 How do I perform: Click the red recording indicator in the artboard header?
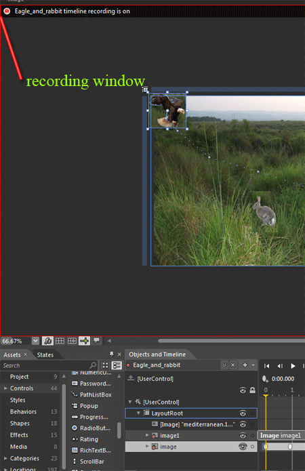click(7, 12)
